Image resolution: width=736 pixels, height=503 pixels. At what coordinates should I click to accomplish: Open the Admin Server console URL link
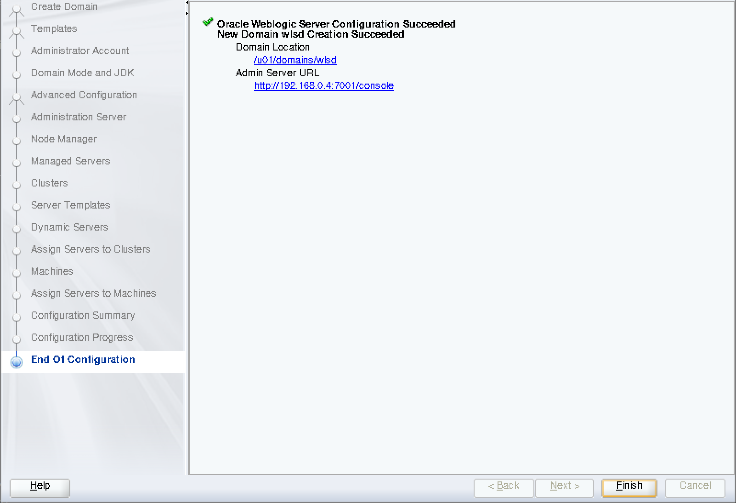click(x=323, y=86)
